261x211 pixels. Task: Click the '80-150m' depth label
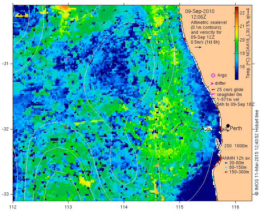238,167
